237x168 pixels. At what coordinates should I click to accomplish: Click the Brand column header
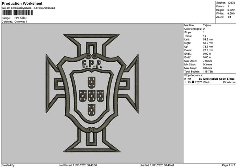(231, 79)
